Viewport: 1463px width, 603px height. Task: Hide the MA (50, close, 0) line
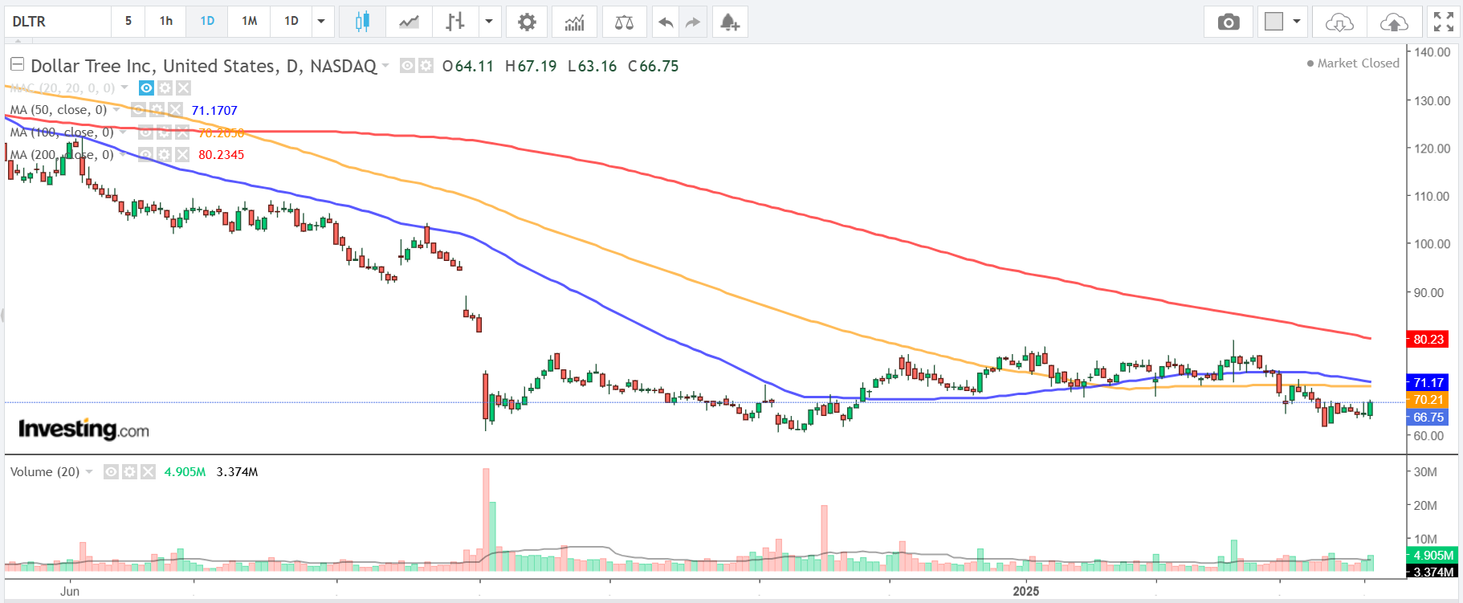point(138,110)
